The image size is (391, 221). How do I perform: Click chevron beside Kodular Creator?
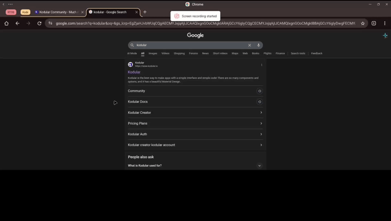261,112
